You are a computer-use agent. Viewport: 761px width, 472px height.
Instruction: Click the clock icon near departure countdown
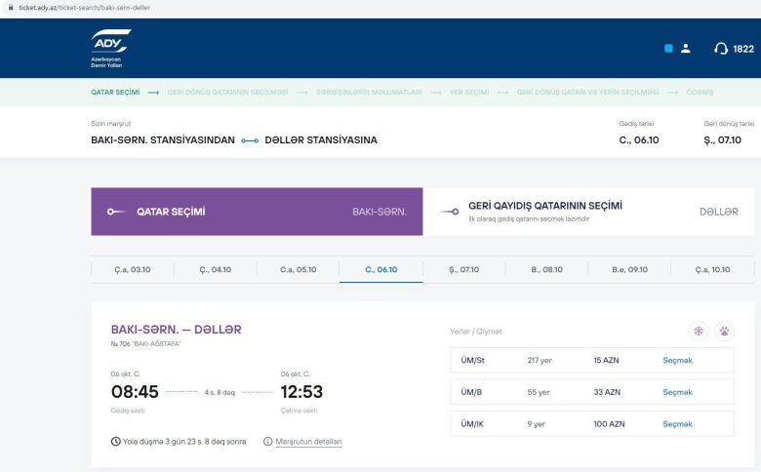point(116,442)
